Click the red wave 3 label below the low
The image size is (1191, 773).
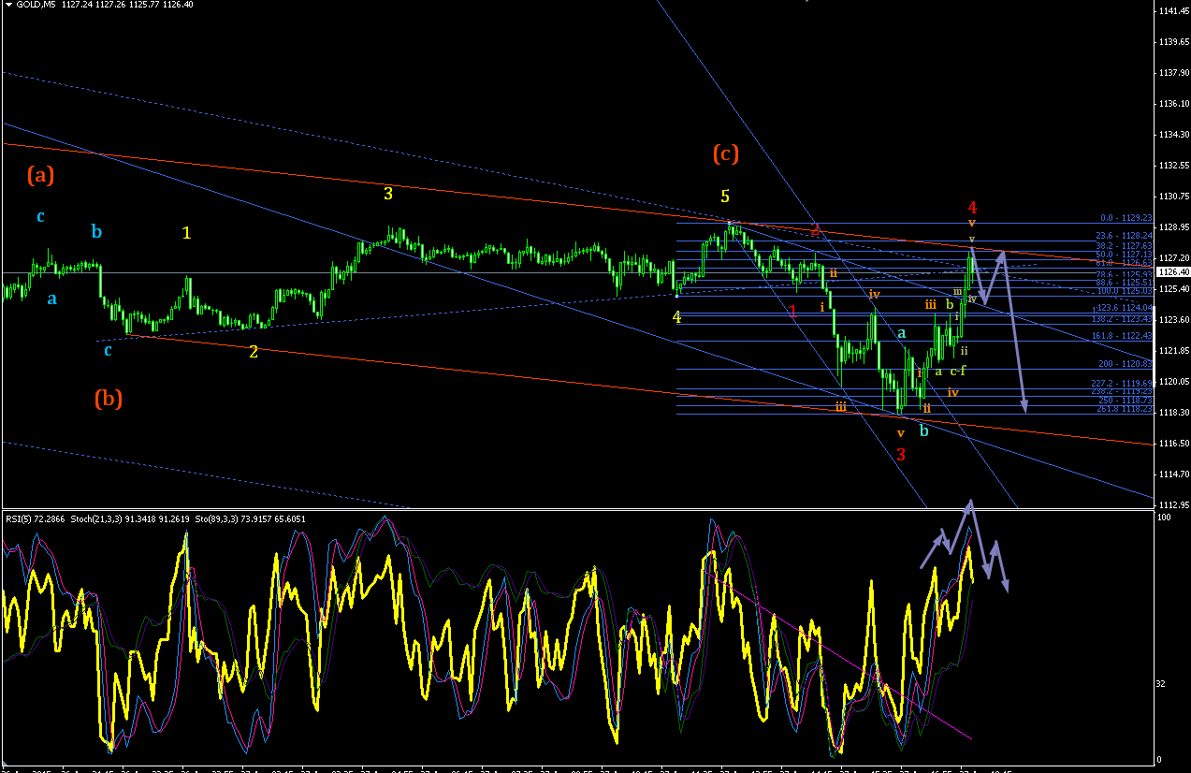[901, 454]
